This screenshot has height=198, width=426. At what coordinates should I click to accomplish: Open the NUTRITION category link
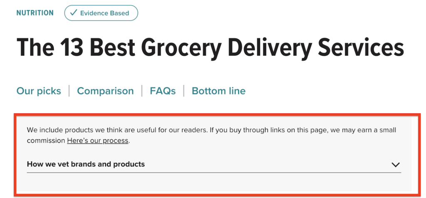[35, 13]
